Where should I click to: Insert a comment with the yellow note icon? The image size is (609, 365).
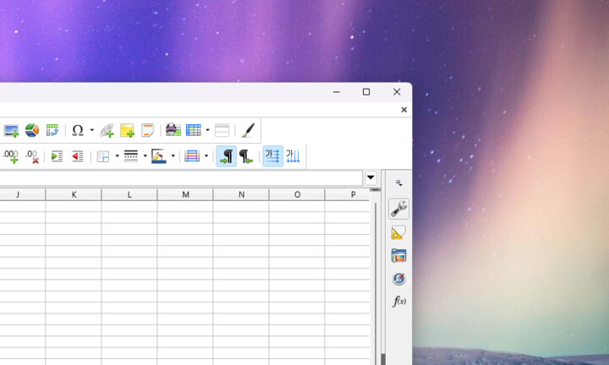click(x=127, y=130)
